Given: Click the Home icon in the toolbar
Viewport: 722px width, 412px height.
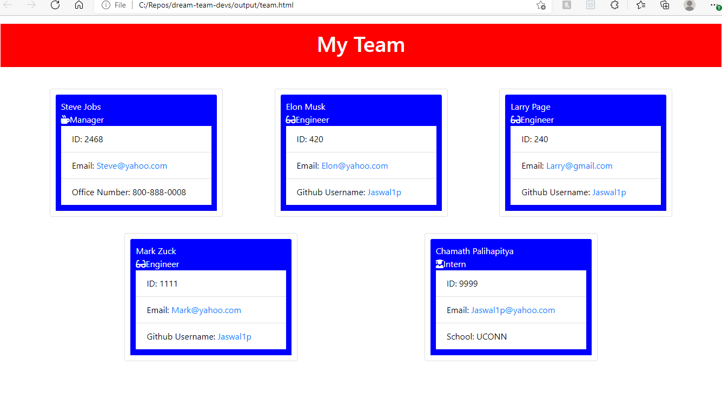Looking at the screenshot, I should 79,5.
